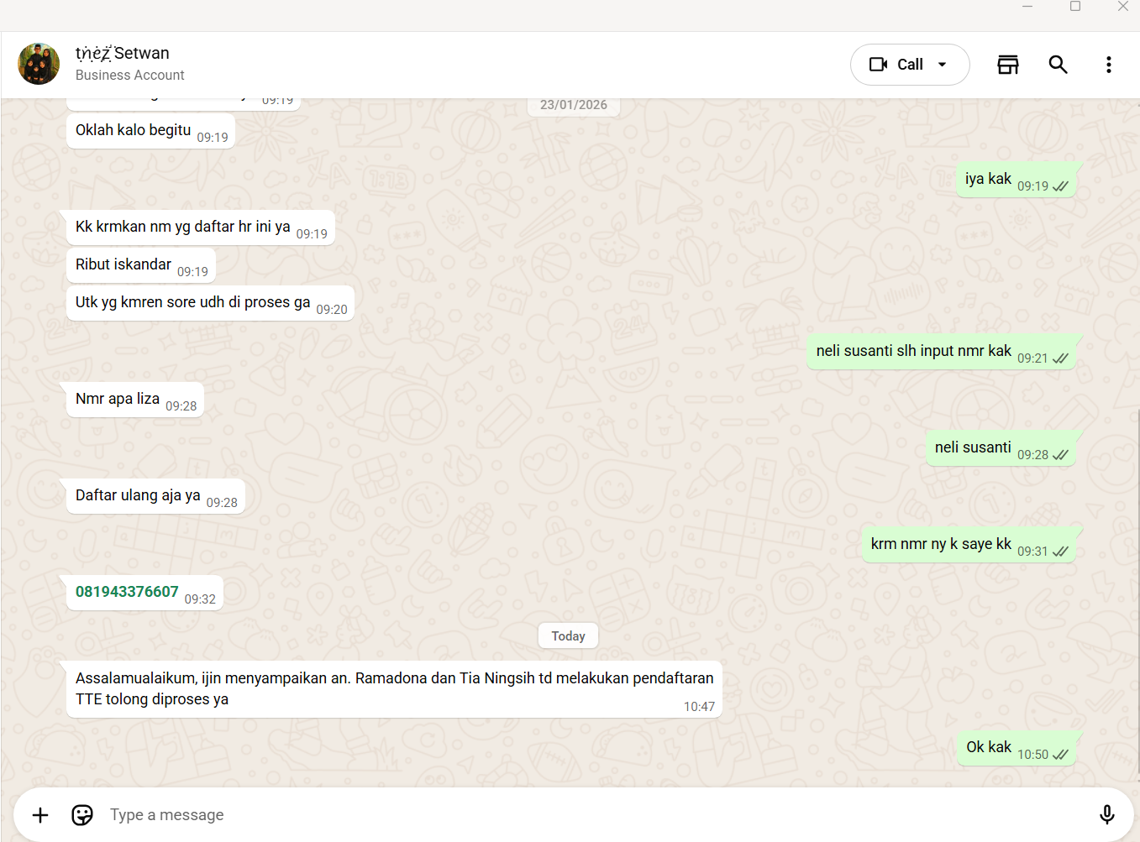The width and height of the screenshot is (1140, 842).
Task: Select the 'Ok kak' sent message
Action: [1017, 748]
